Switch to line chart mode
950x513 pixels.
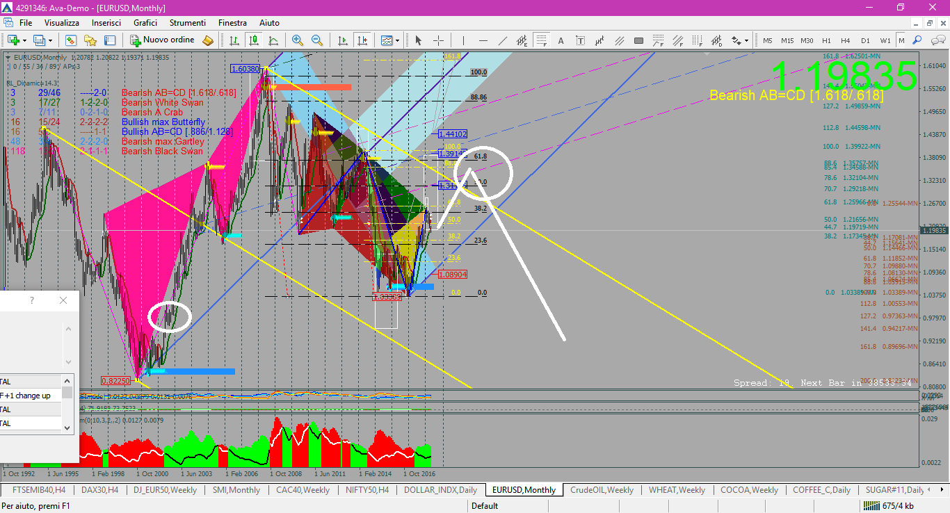click(x=273, y=40)
